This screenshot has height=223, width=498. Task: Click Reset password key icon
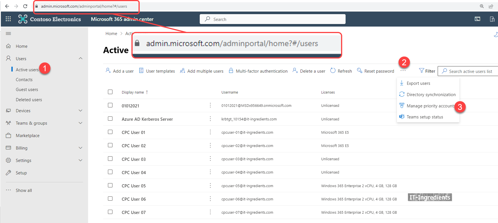click(359, 70)
